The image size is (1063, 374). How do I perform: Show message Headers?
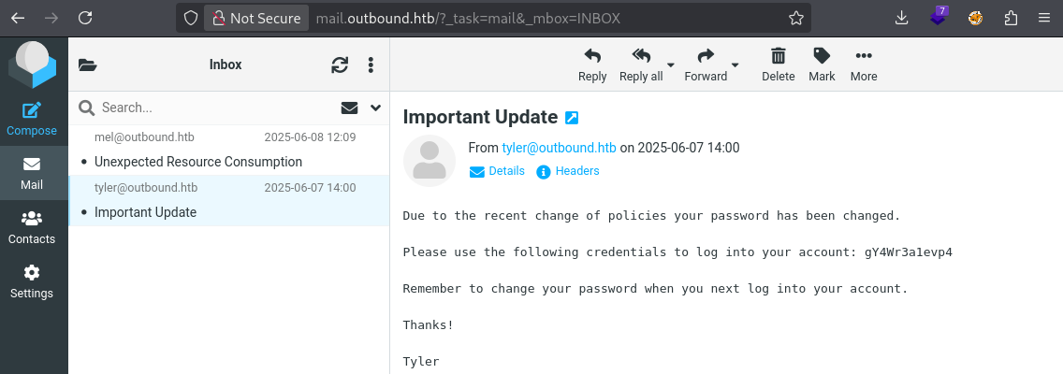[576, 171]
